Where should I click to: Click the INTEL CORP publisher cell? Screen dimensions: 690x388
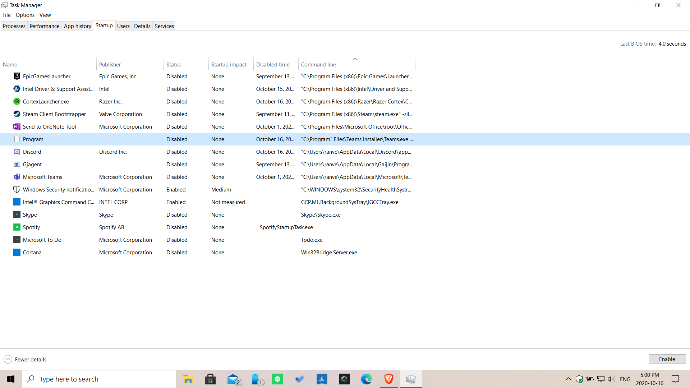click(113, 202)
